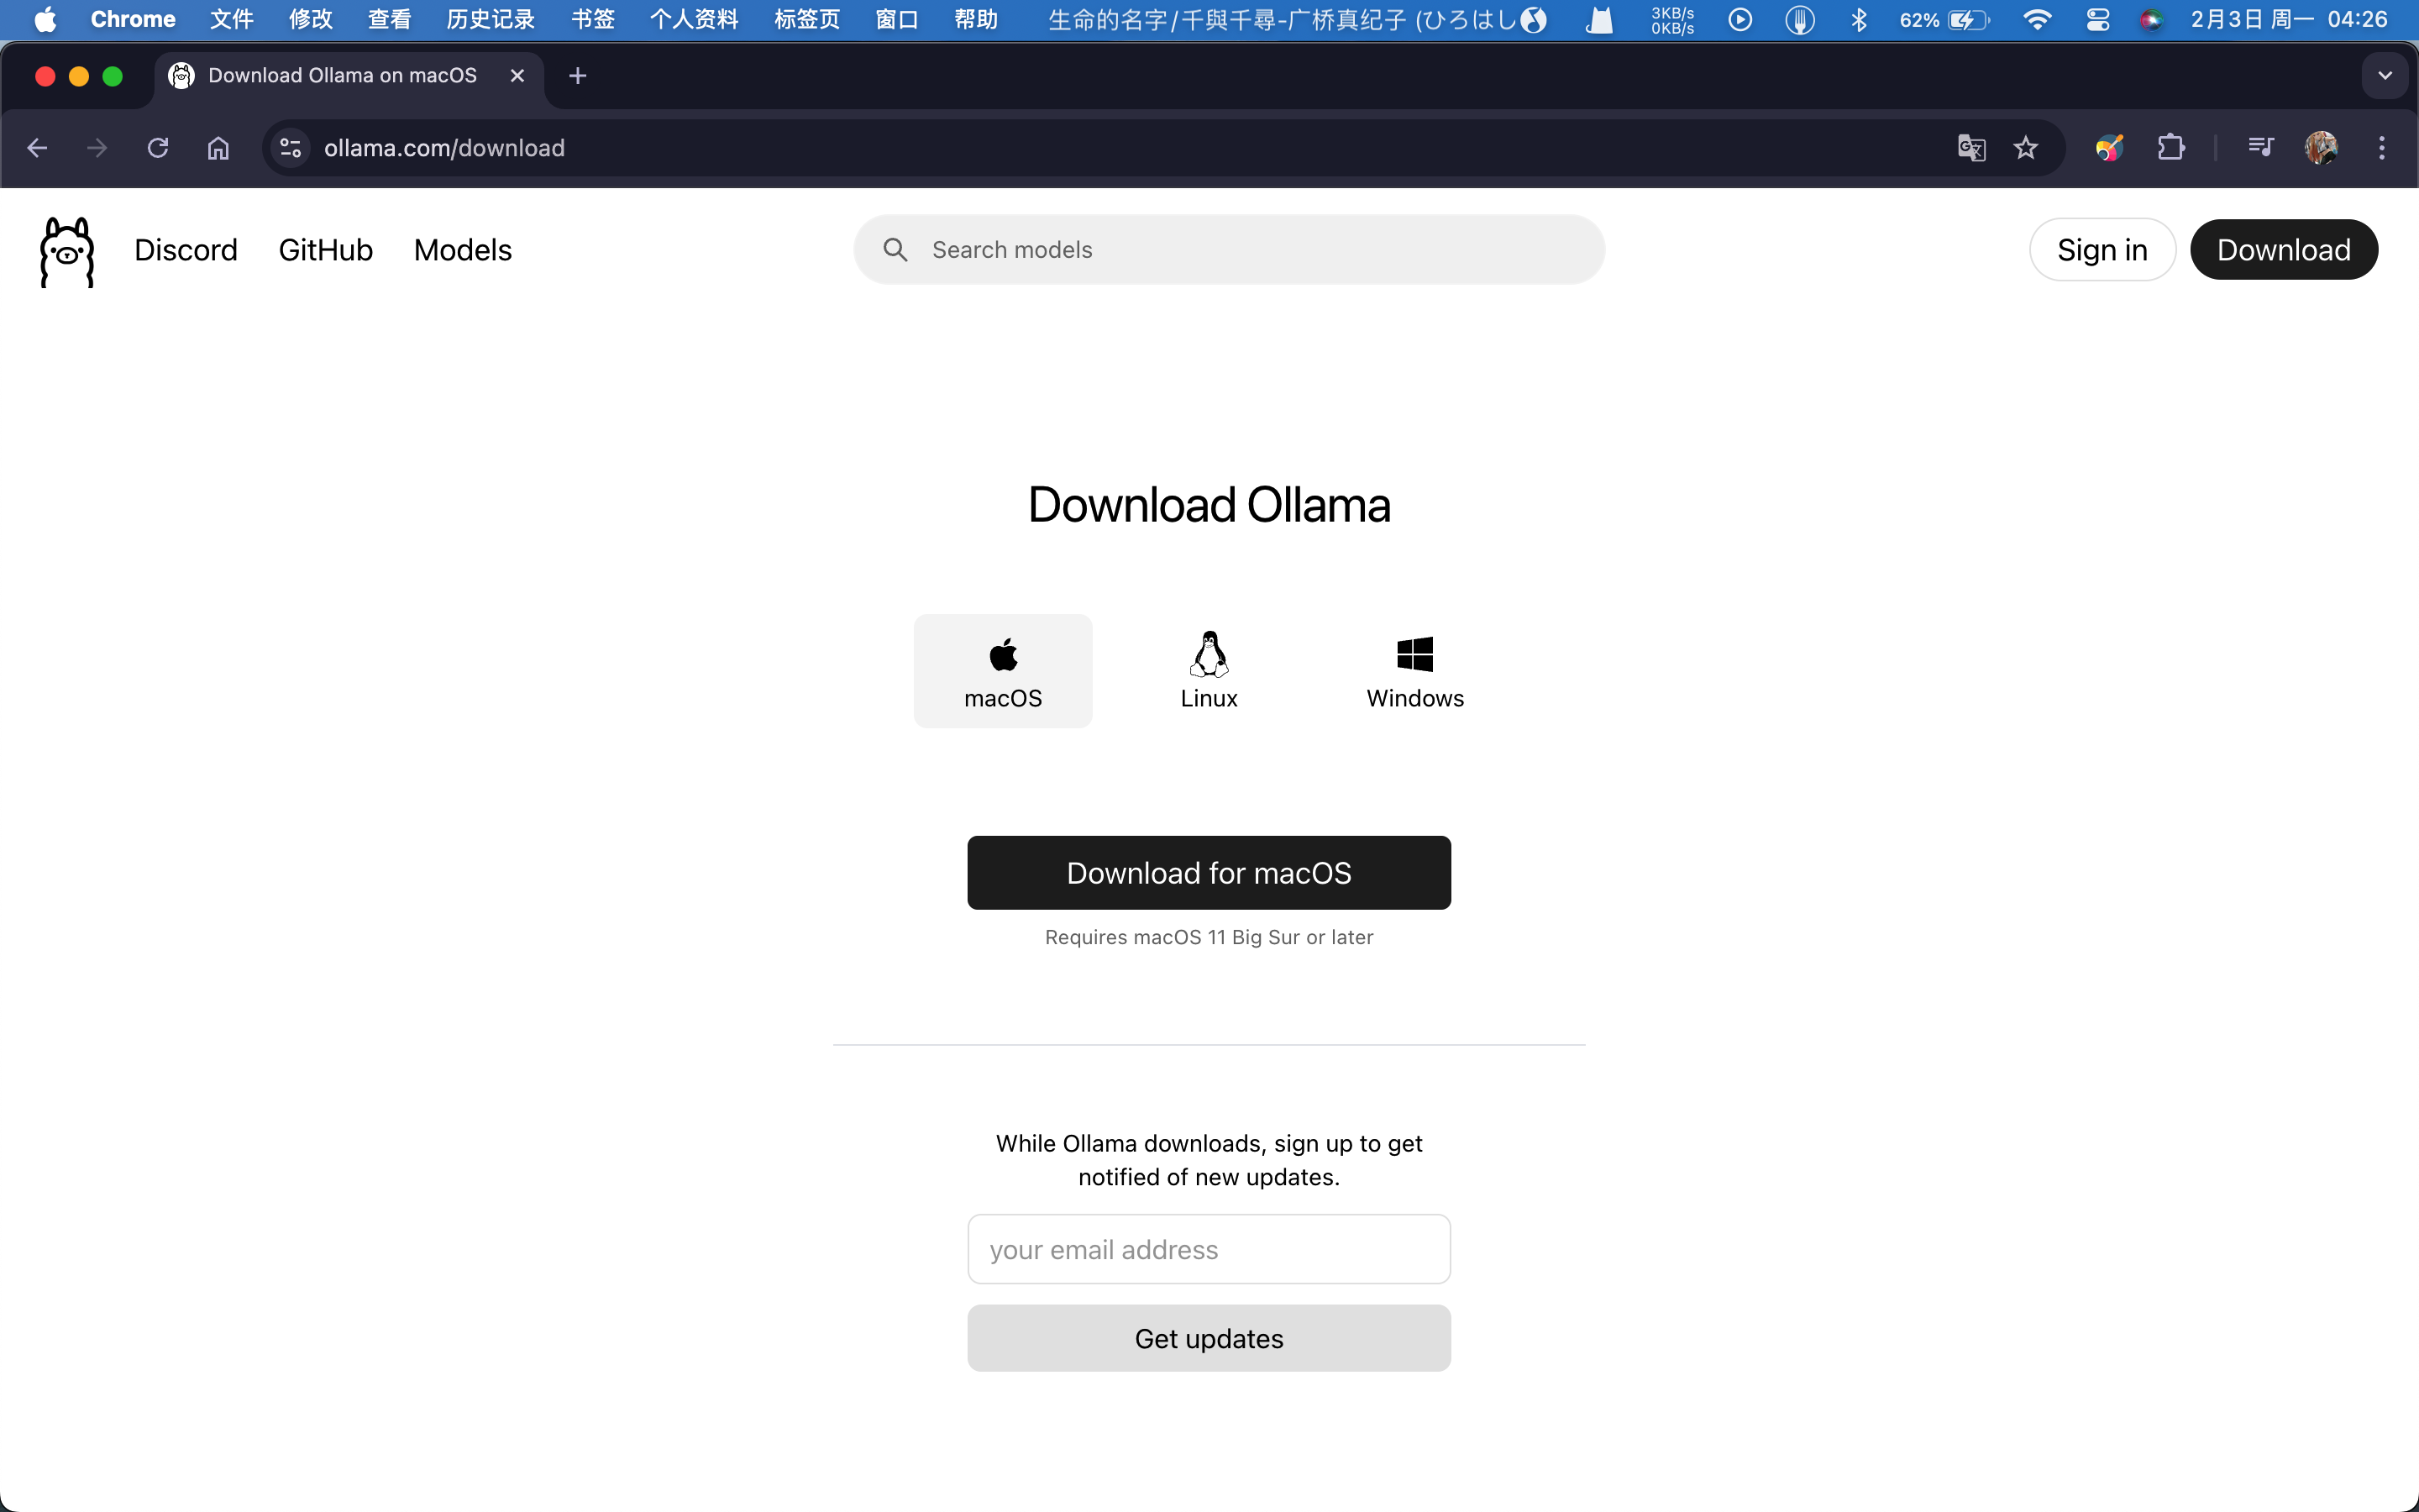Click the Google Translate icon
This screenshot has width=2419, height=1512.
1971,148
